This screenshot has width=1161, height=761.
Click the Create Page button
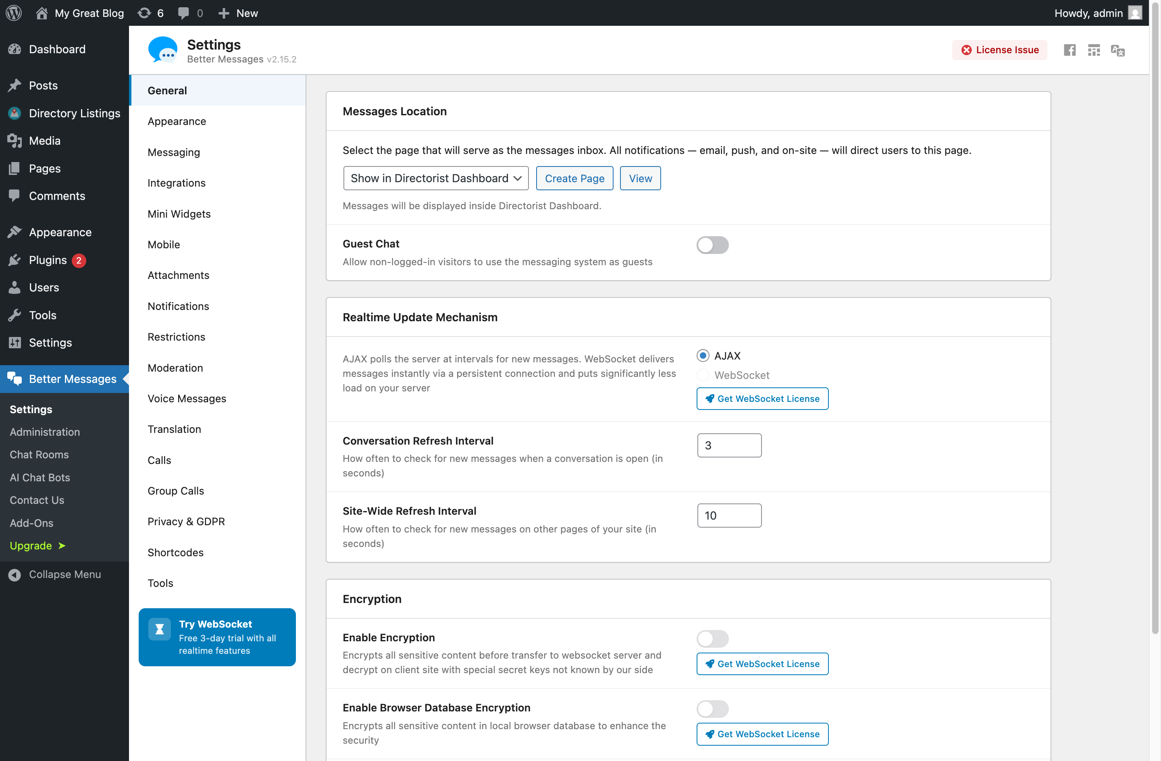tap(574, 178)
